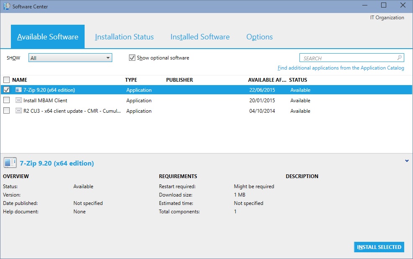Collapse the details pane with chevron

407,161
